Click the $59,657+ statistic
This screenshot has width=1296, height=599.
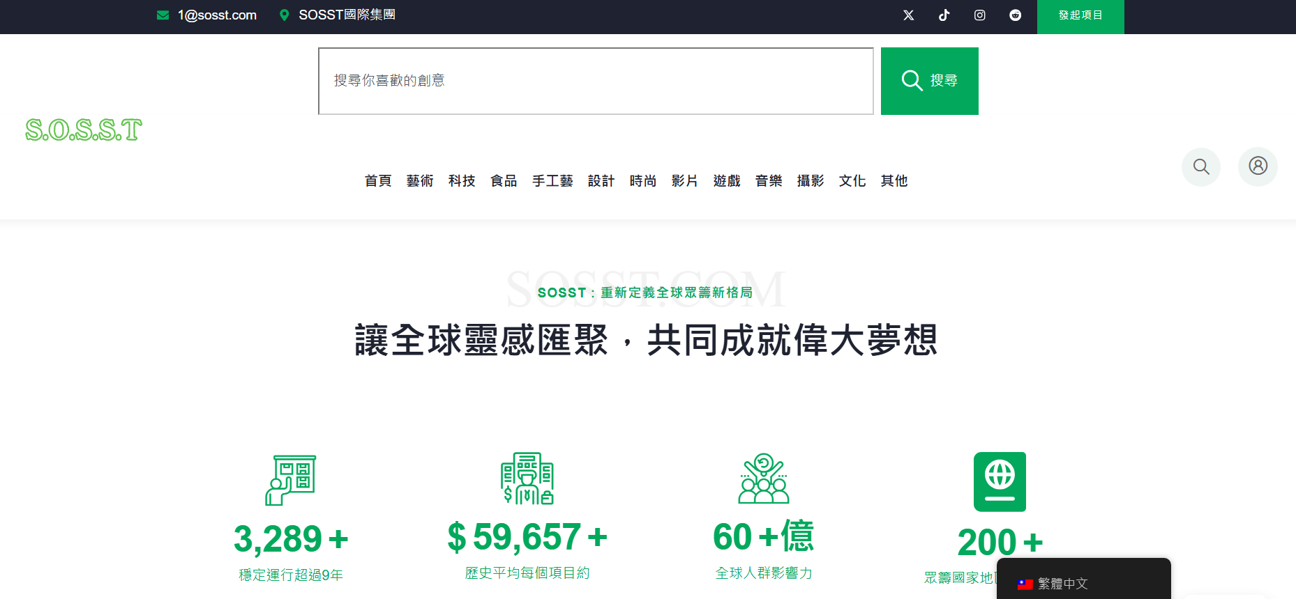527,537
